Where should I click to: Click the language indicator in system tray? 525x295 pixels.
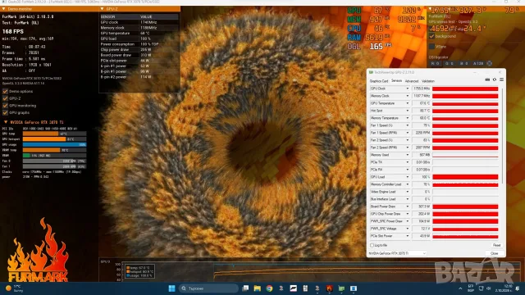(x=471, y=288)
